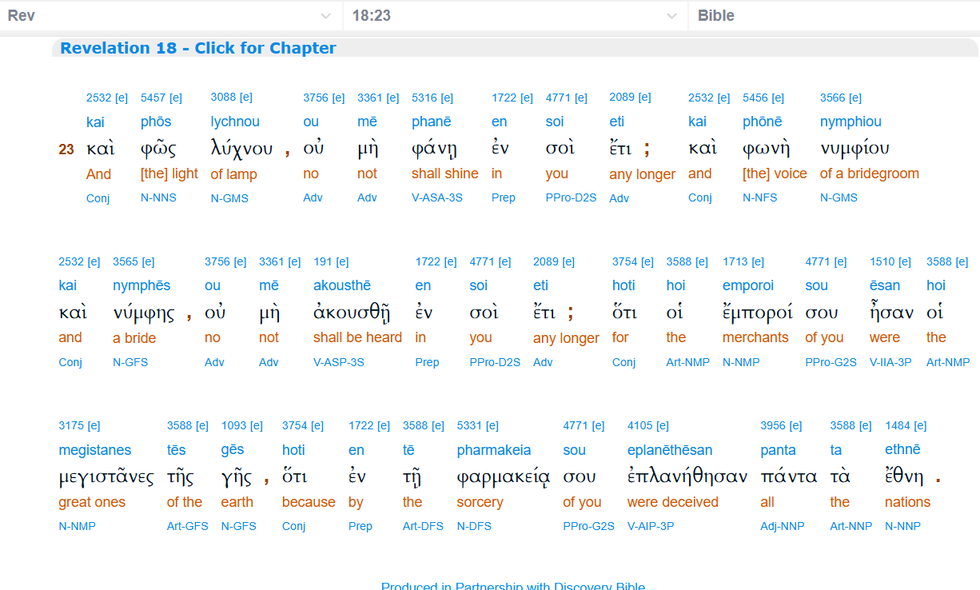Expand the 18:23 verse selector dropdown
This screenshot has width=980, height=590.
514,15
